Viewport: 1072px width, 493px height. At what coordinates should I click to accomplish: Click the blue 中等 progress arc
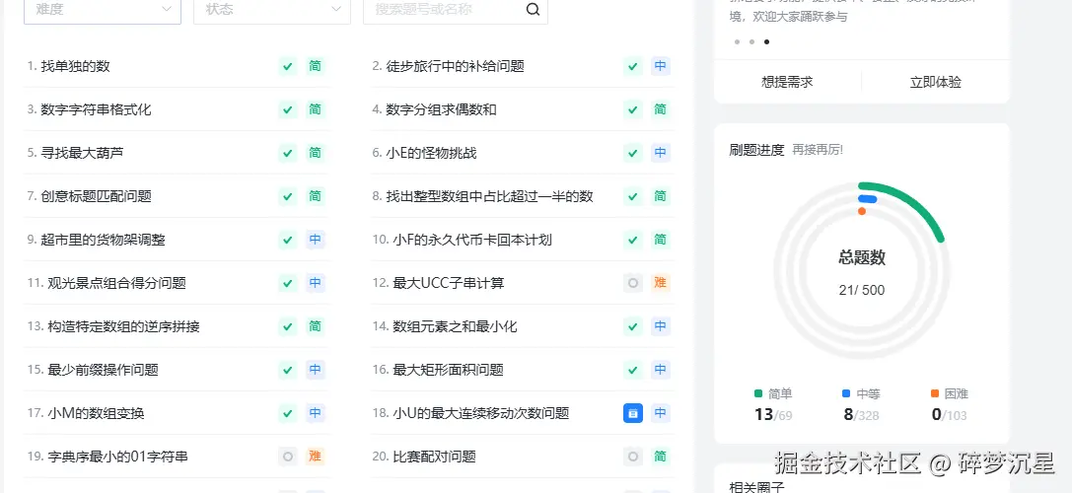[x=868, y=199]
